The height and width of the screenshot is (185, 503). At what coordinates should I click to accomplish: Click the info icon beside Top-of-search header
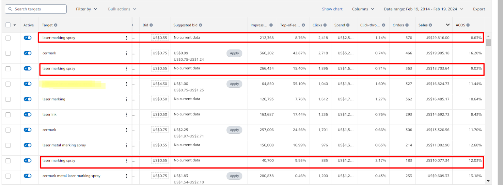303,25
